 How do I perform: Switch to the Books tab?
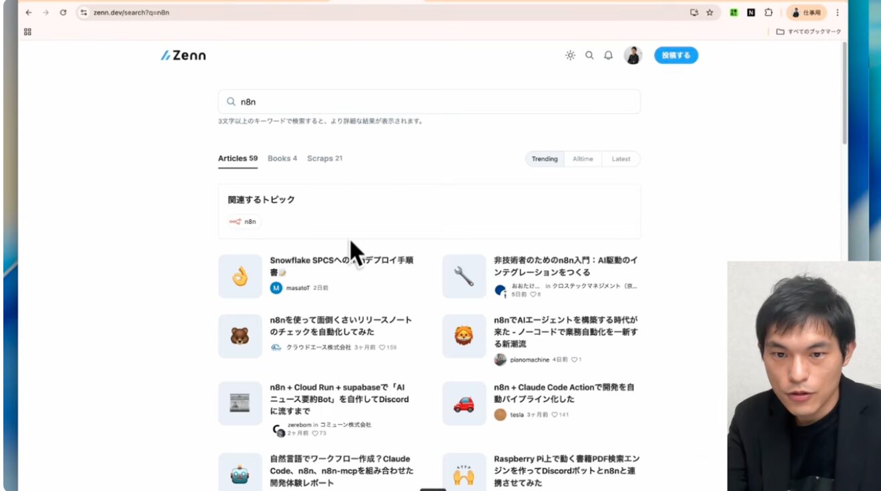pyautogui.click(x=282, y=158)
